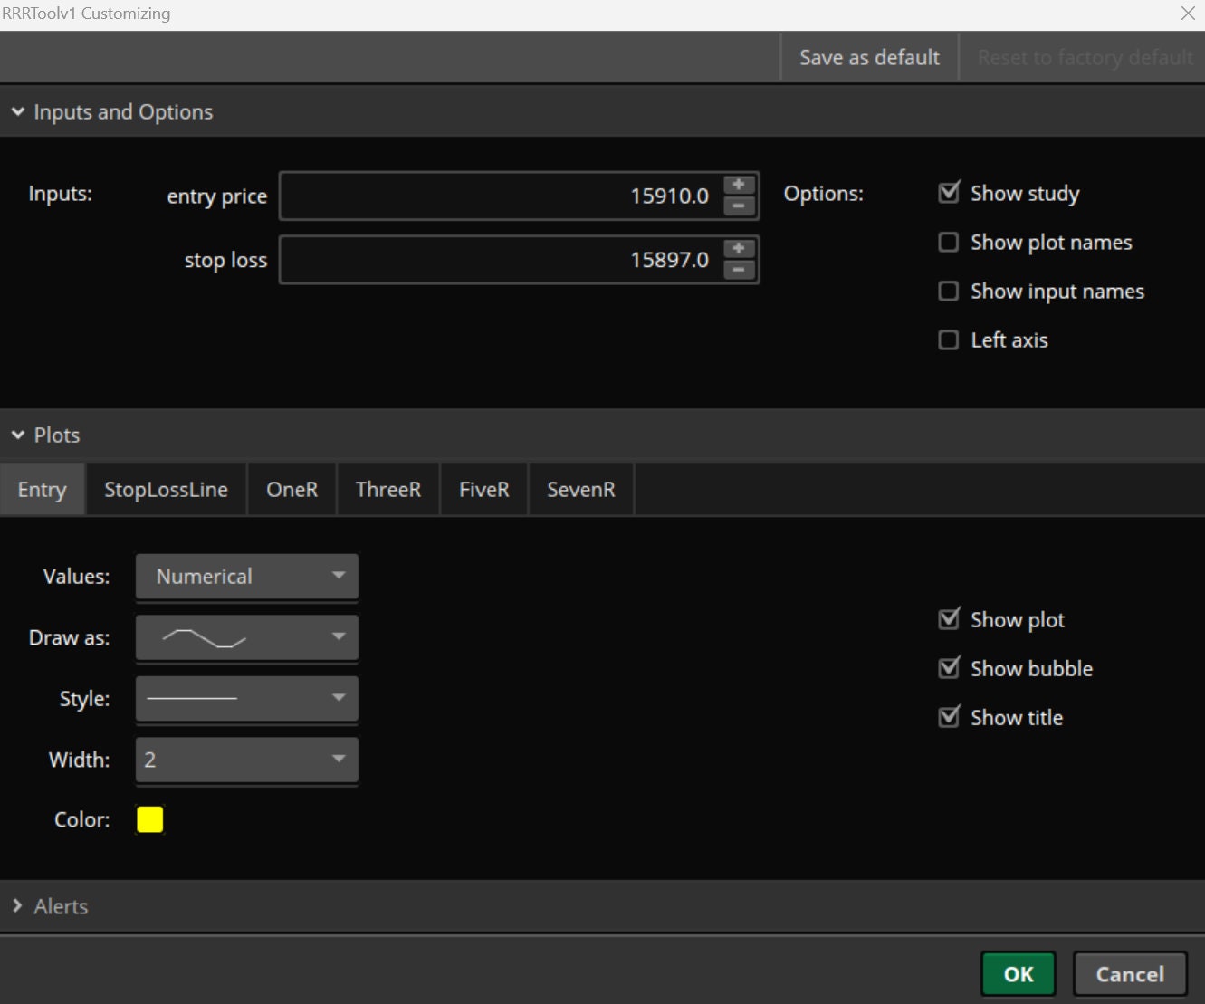This screenshot has height=1004, width=1205.
Task: Collapse the Inputs and Options section chevron
Action: (18, 111)
